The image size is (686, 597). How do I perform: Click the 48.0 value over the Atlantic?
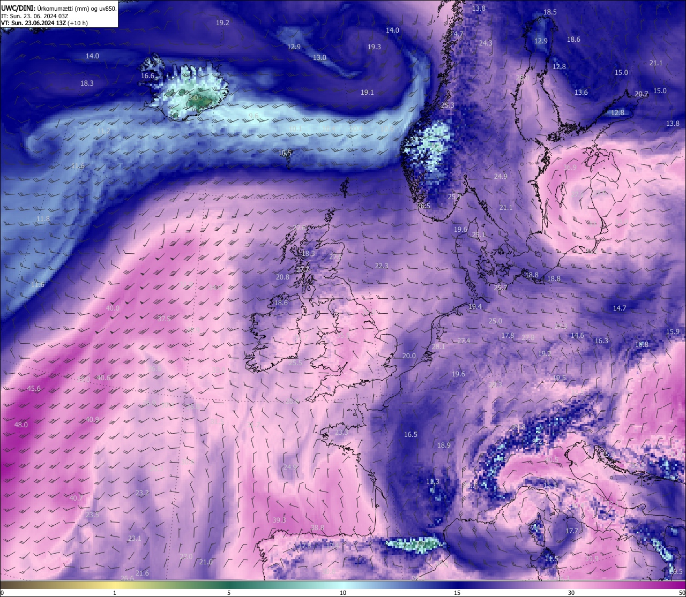click(x=21, y=425)
